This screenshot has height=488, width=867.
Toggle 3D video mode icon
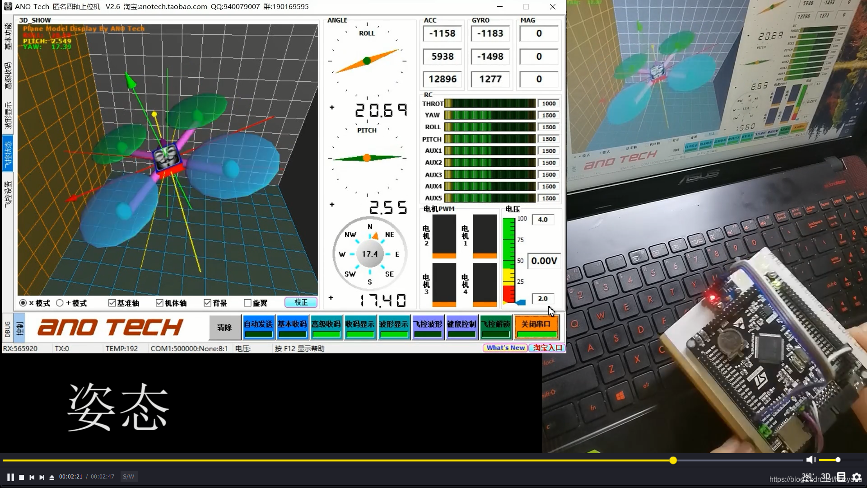pos(825,477)
